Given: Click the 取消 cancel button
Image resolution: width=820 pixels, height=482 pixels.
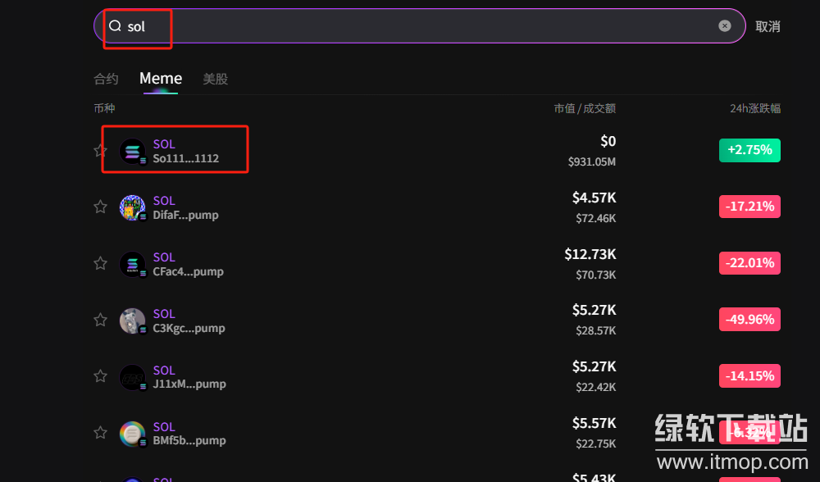Looking at the screenshot, I should coord(768,26).
